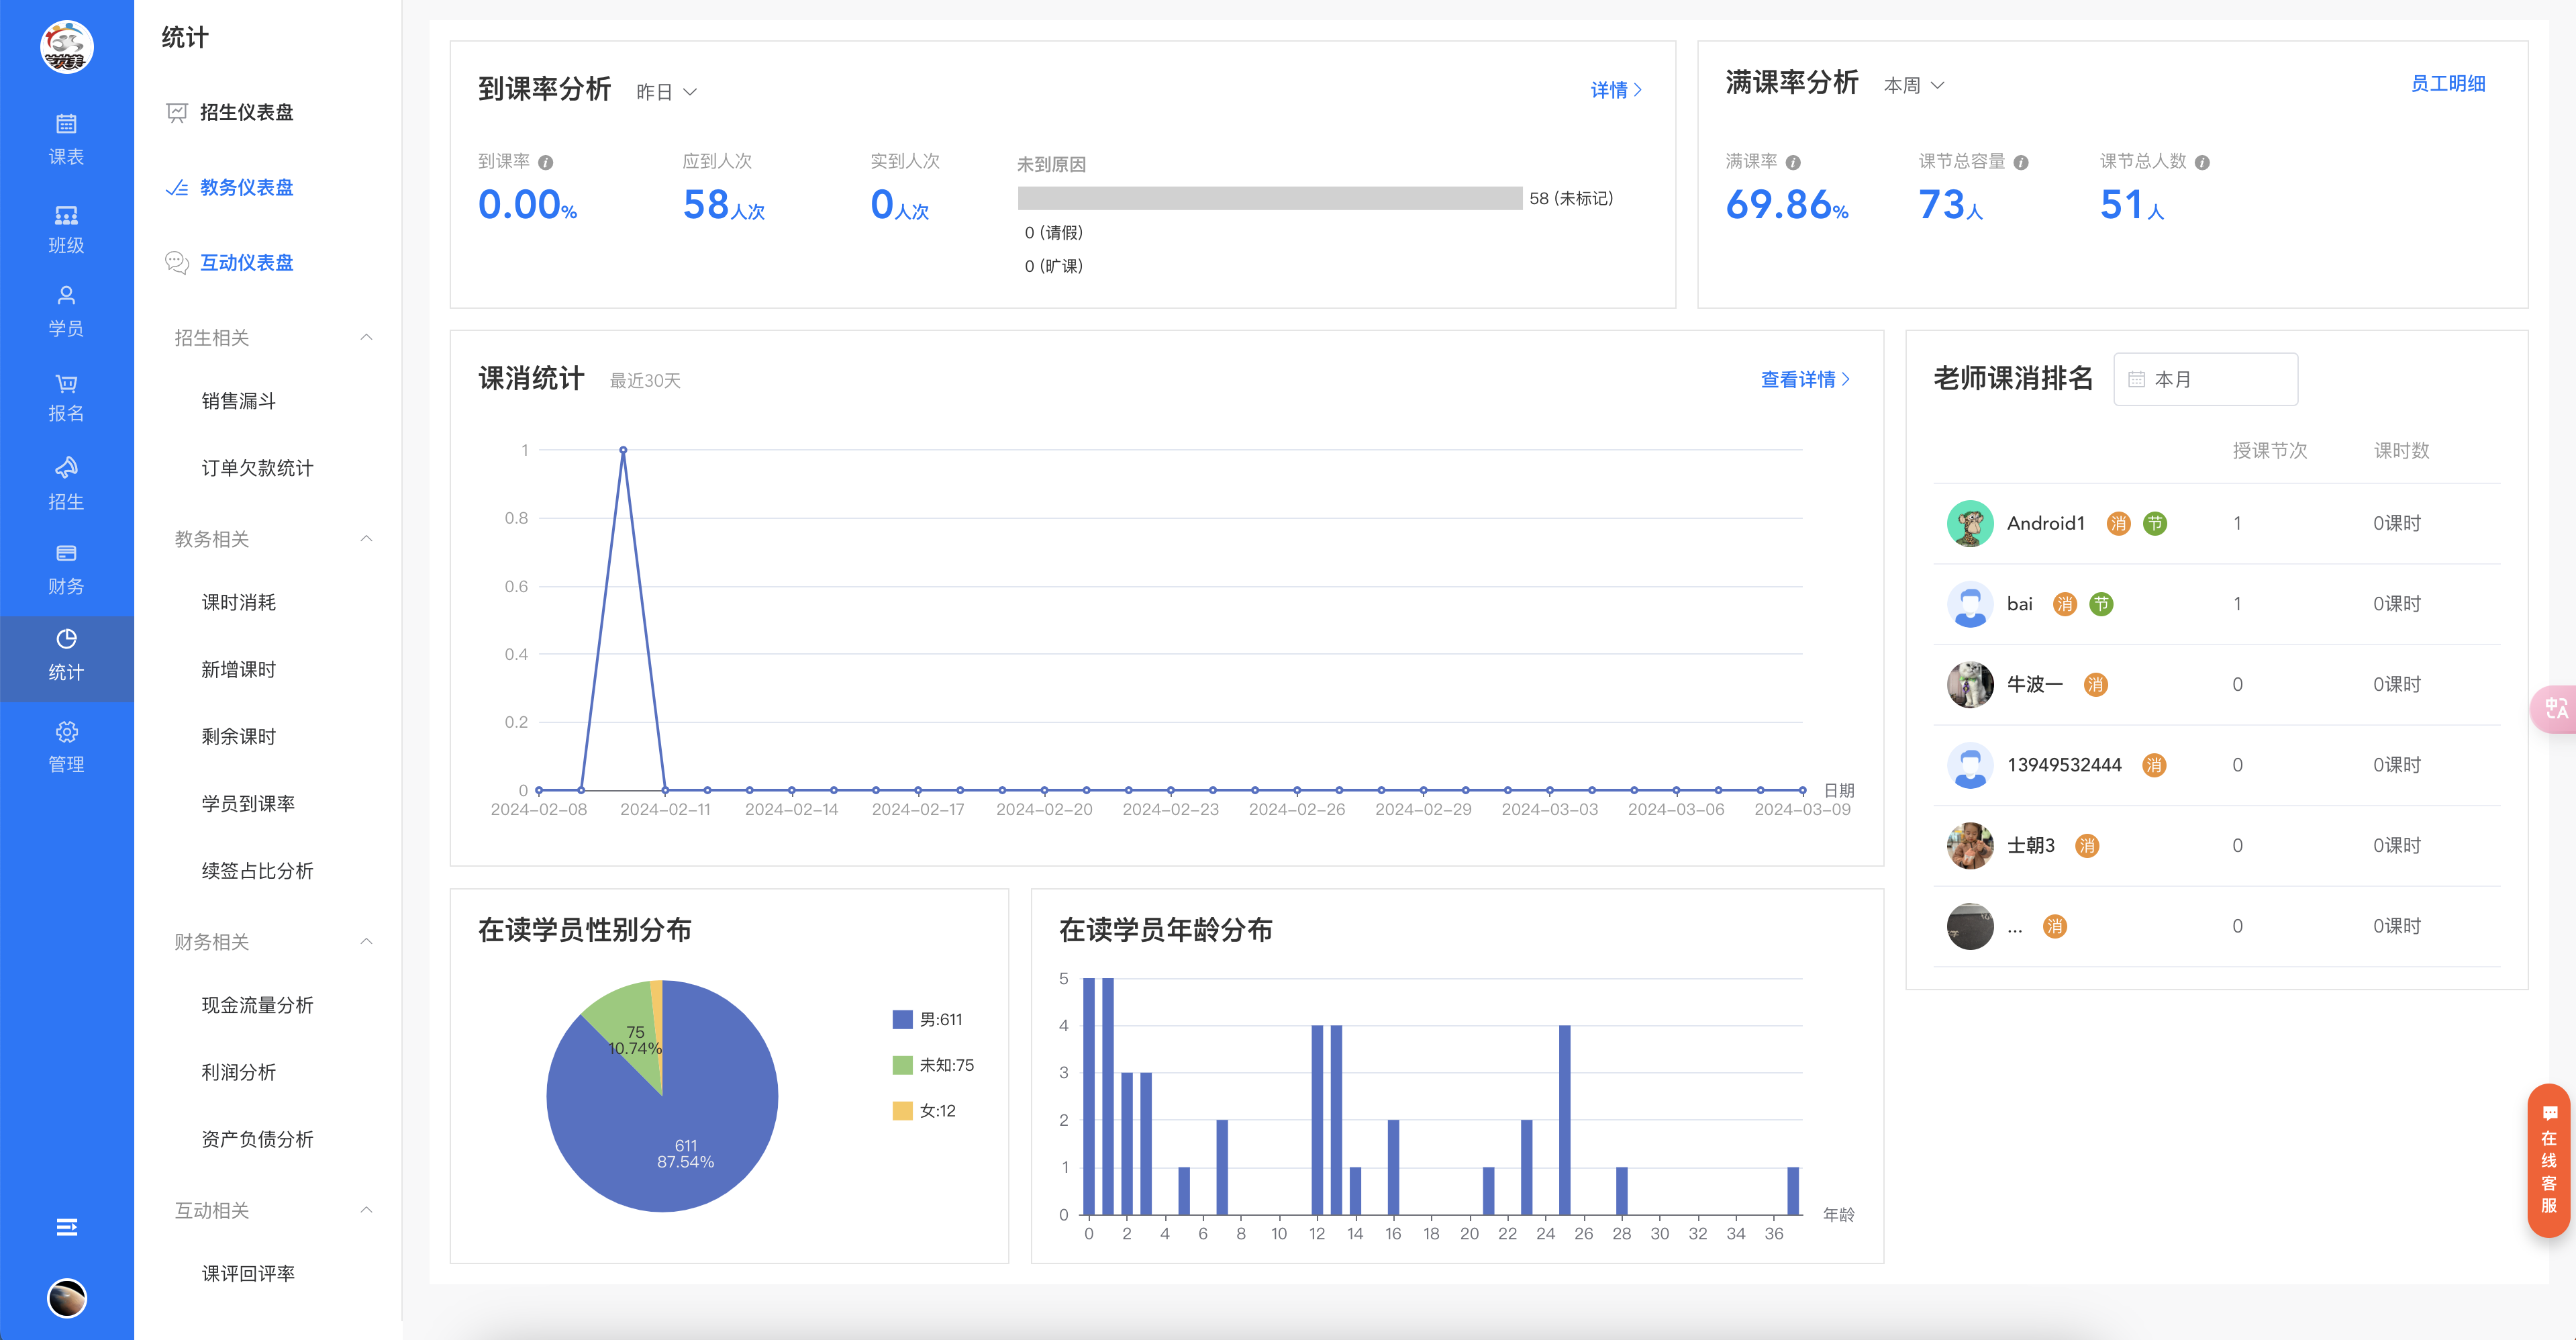Click the user avatar at sidebar bottom
The height and width of the screenshot is (1340, 2576).
click(66, 1297)
